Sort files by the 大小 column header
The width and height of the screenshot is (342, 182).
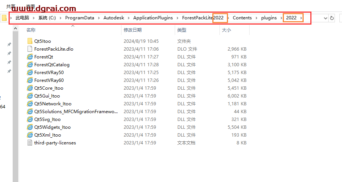tap(227, 30)
